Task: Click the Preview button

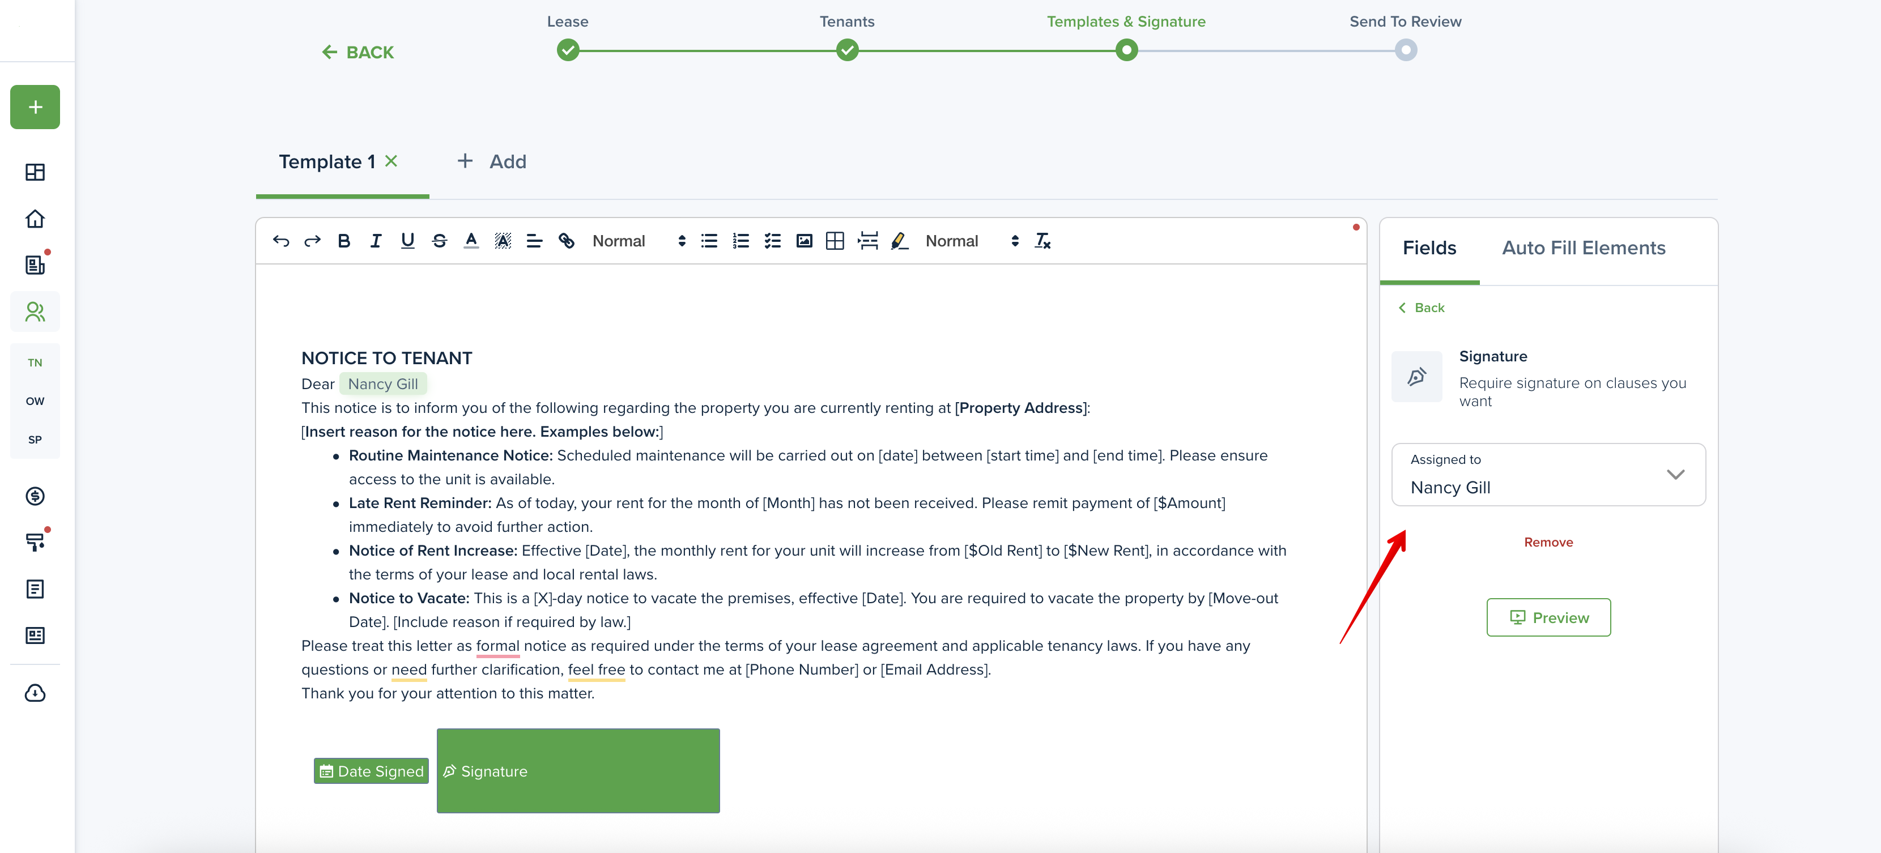Action: [1548, 617]
